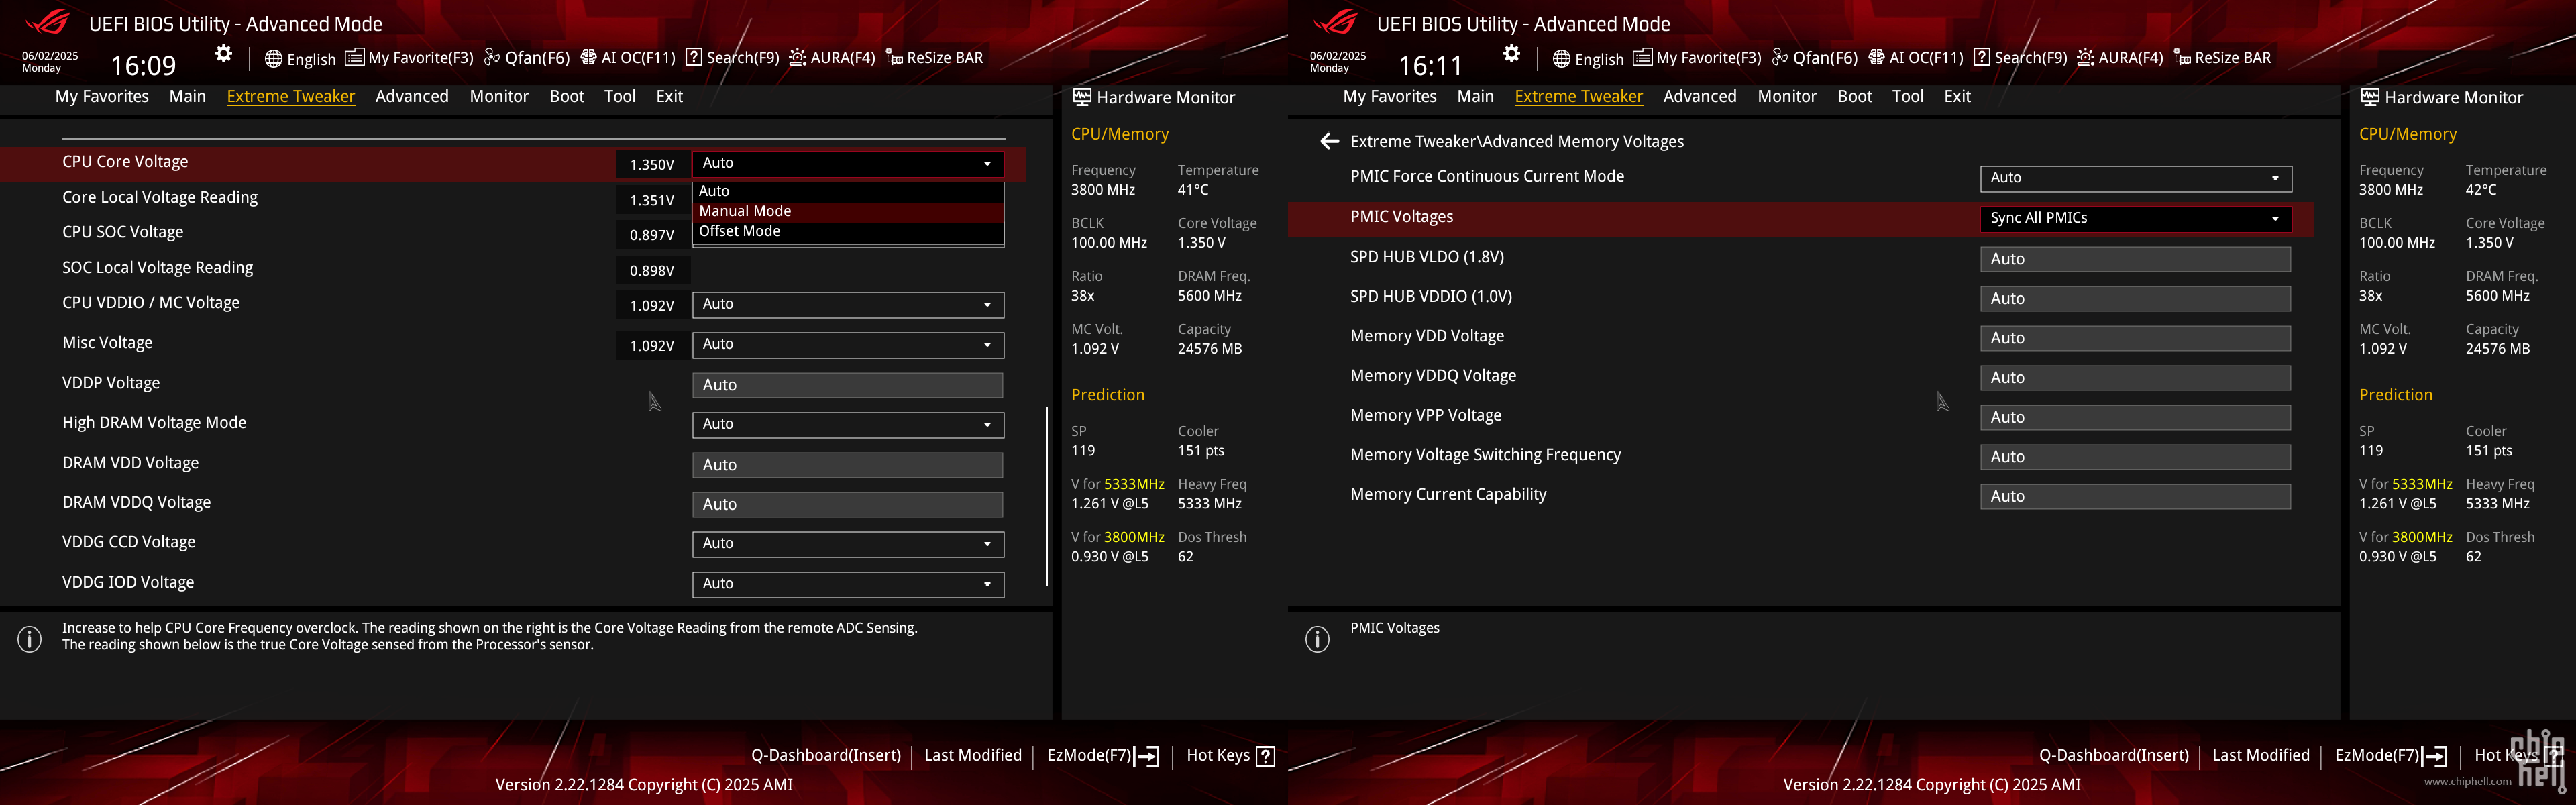Open settings gear in right BIOS window
The image size is (2576, 805).
tap(1512, 54)
